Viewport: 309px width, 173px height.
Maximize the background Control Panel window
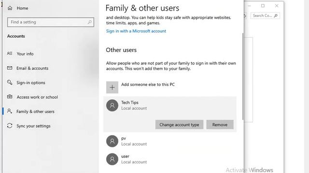tap(263, 6)
